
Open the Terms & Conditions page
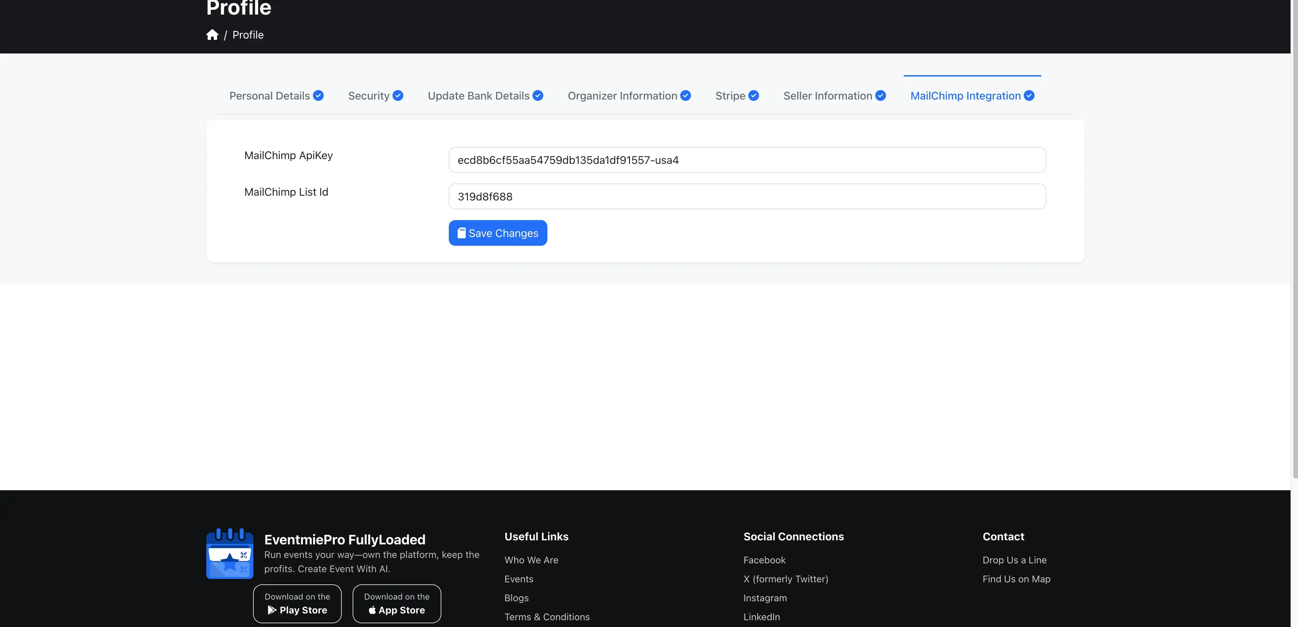547,617
